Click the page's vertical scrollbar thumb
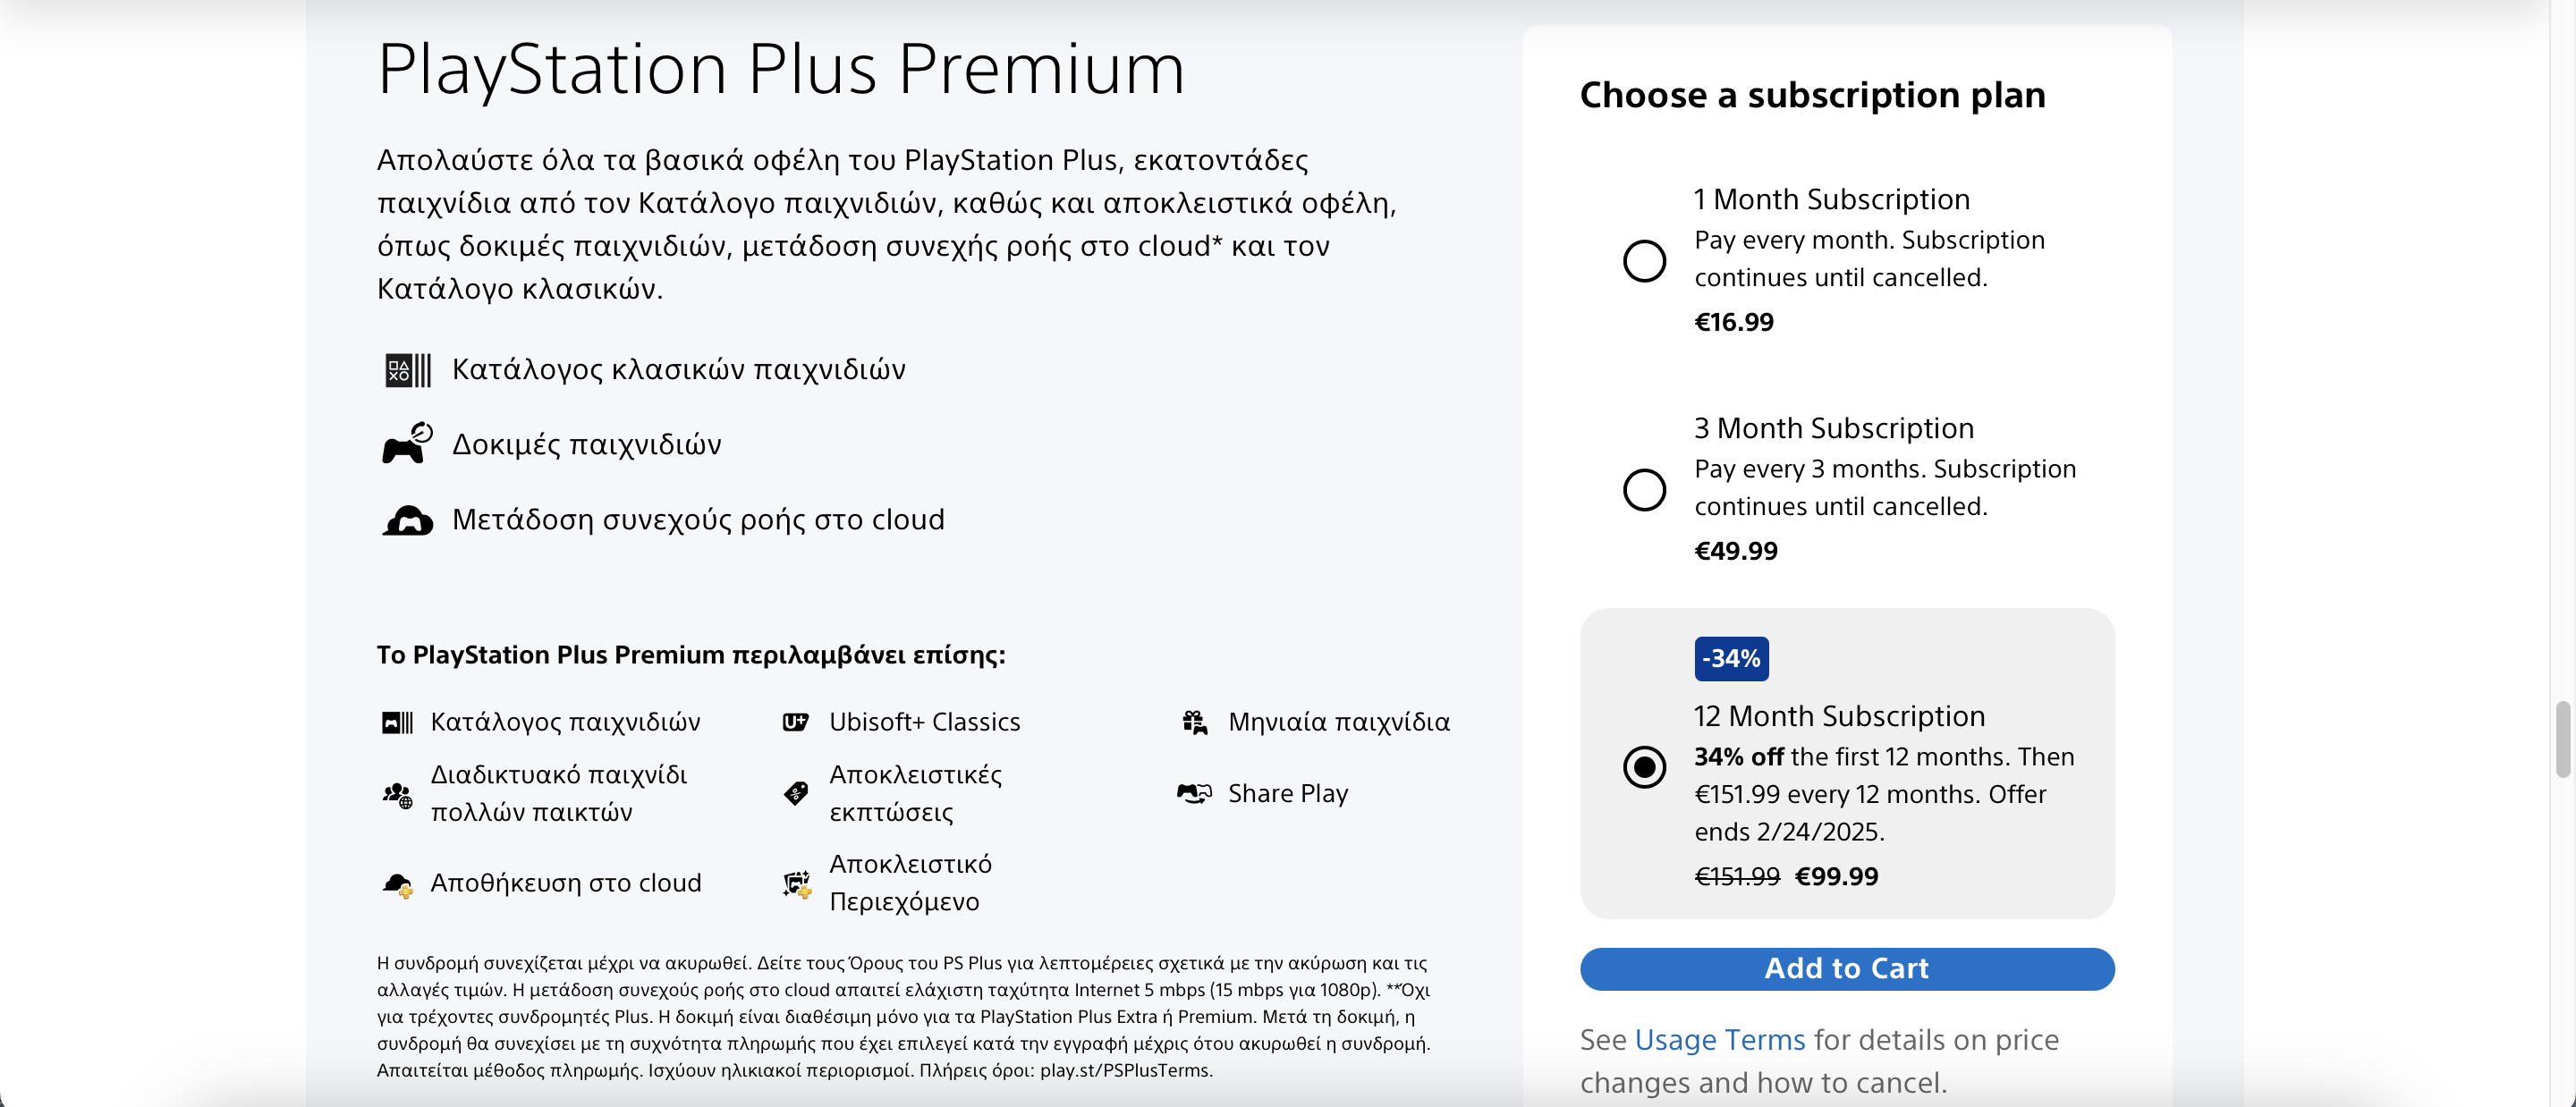The image size is (2576, 1107). pos(2562,739)
